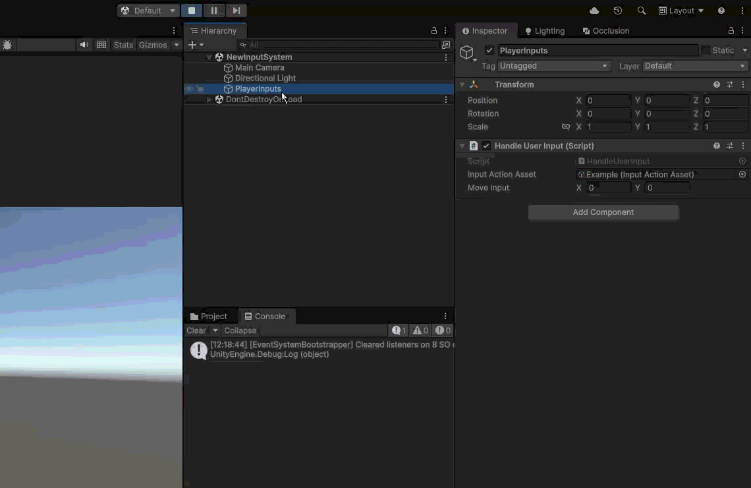Expand the DontDestroyOnLoad scene
This screenshot has width=751, height=488.
[x=209, y=99]
